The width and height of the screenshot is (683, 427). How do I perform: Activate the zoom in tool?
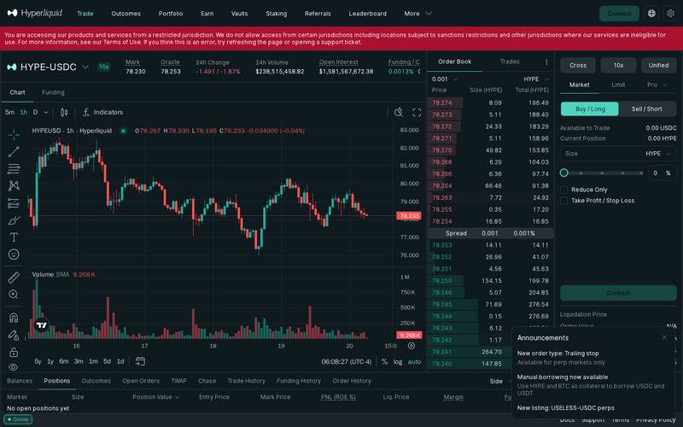[x=14, y=294]
